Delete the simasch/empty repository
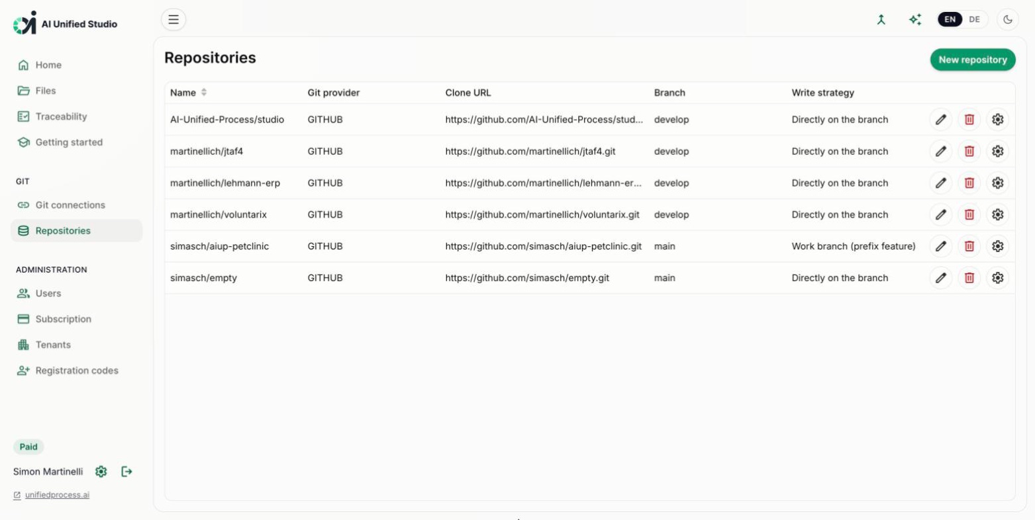 point(969,278)
